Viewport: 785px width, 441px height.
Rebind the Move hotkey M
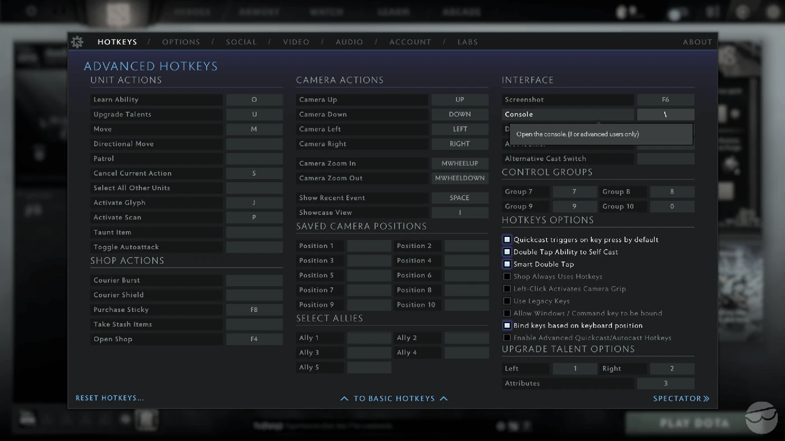pyautogui.click(x=254, y=129)
